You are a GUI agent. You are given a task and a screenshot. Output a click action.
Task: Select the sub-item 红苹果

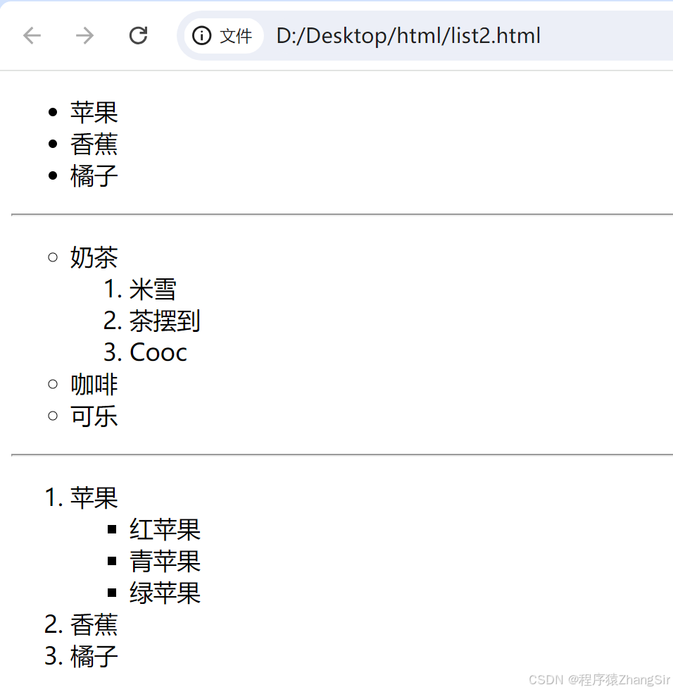point(165,529)
